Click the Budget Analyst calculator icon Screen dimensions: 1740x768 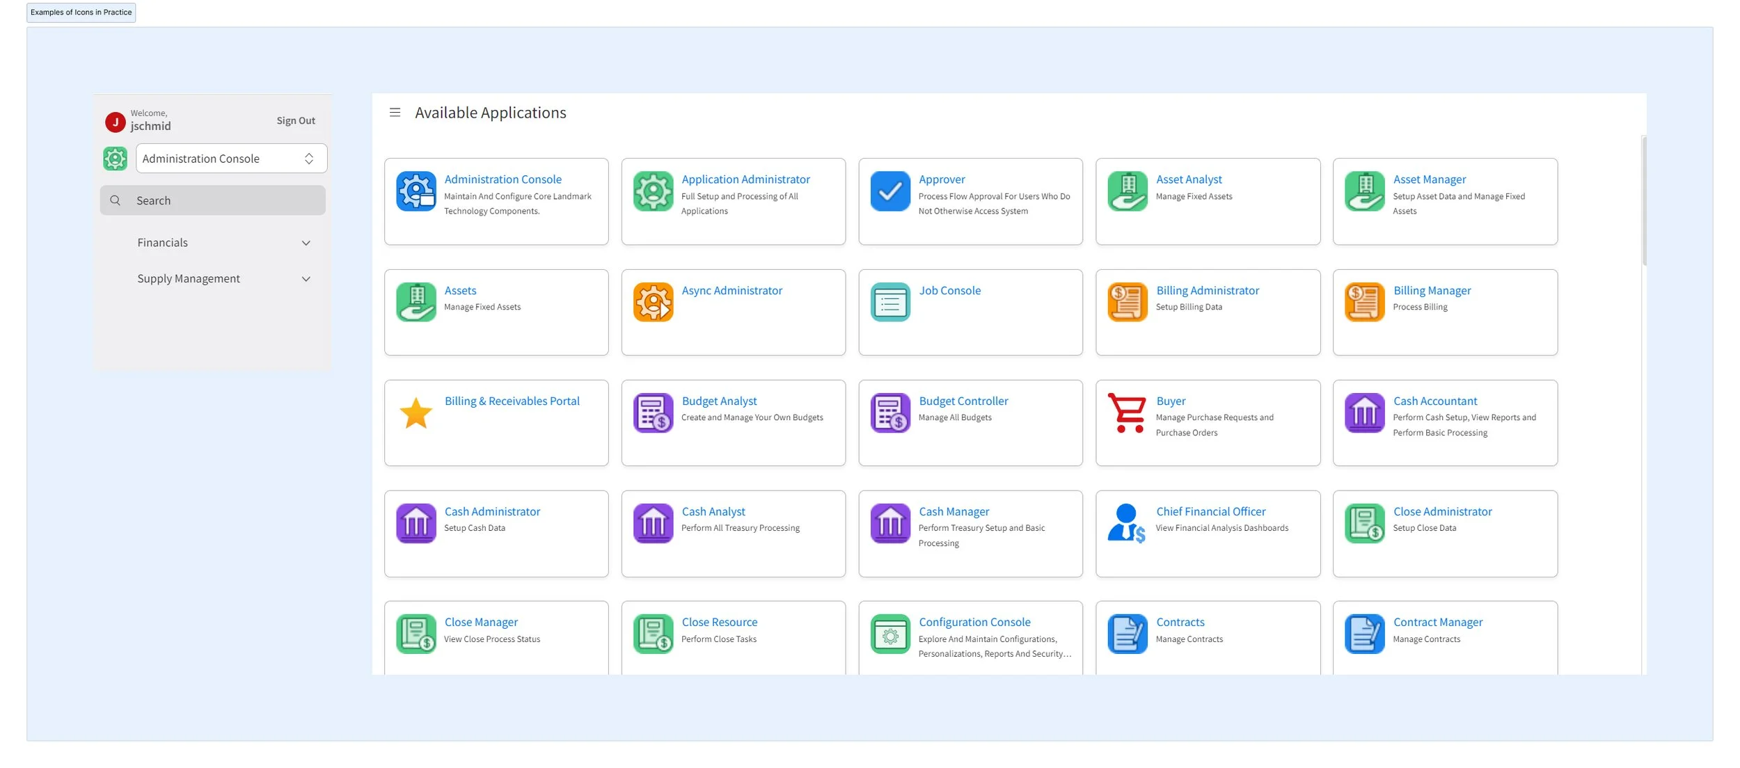tap(653, 413)
